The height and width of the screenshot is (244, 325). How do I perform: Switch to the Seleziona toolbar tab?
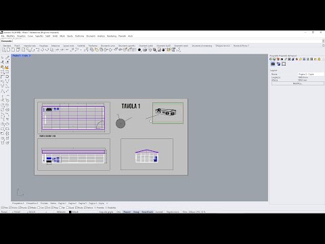pyautogui.click(x=56, y=45)
